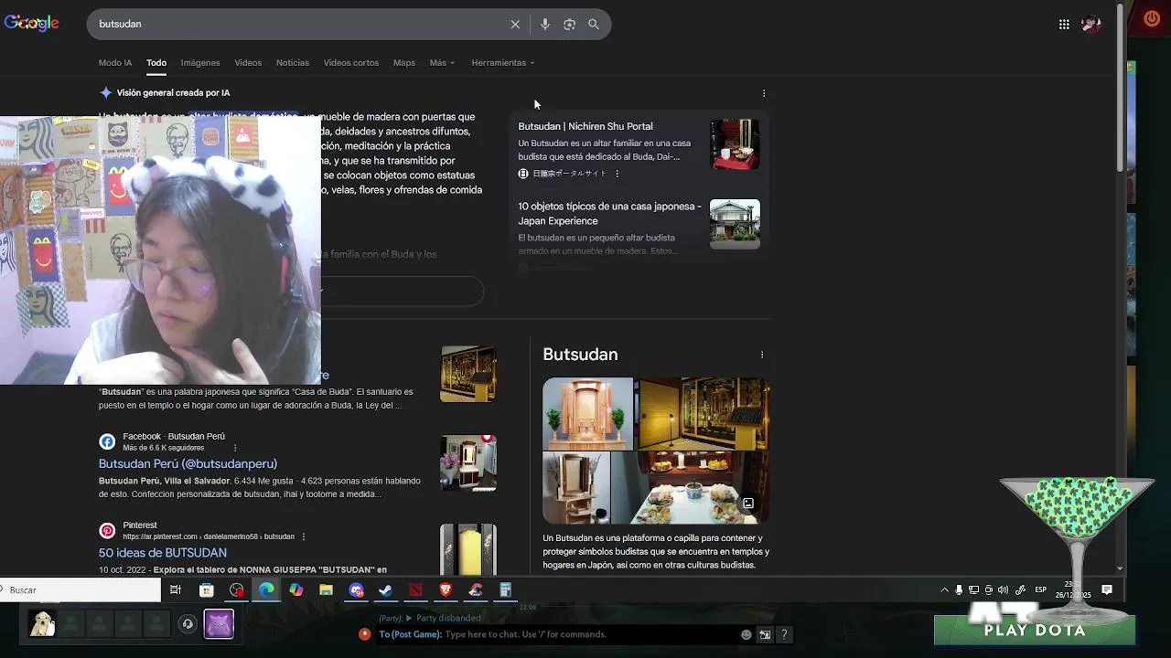Switch to Modo IA tab
Image resolution: width=1171 pixels, height=658 pixels.
click(115, 63)
